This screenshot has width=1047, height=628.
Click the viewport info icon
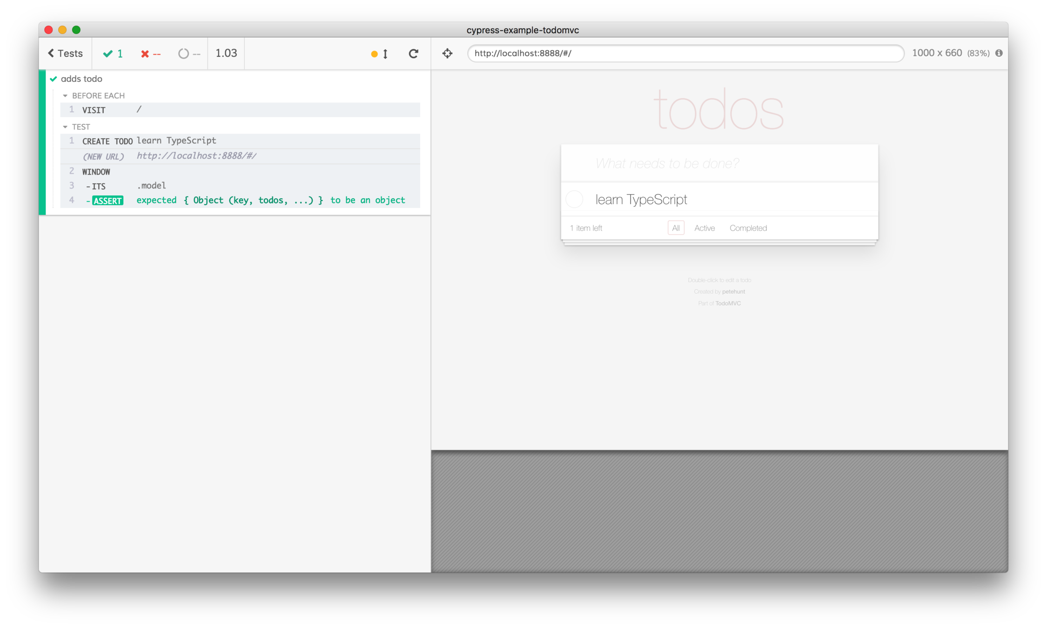[999, 53]
